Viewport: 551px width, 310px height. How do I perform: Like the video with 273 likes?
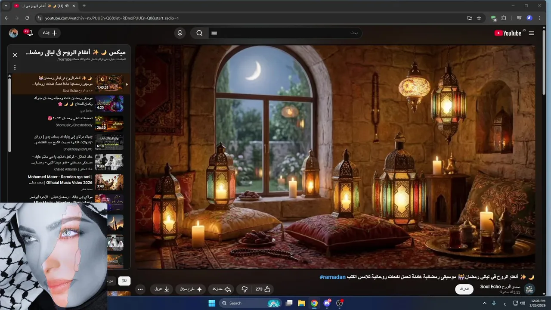[263, 289]
